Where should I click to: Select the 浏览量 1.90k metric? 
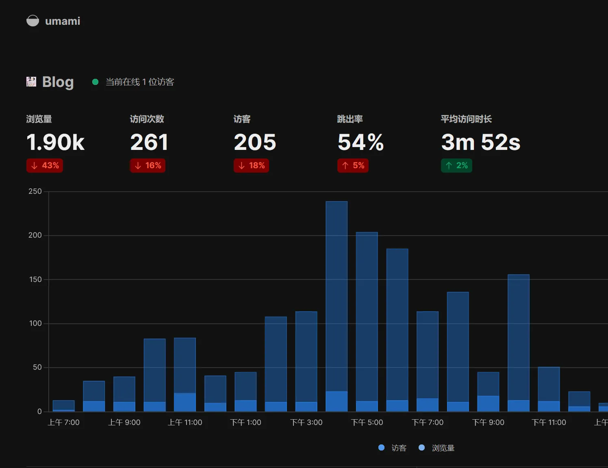coord(55,142)
